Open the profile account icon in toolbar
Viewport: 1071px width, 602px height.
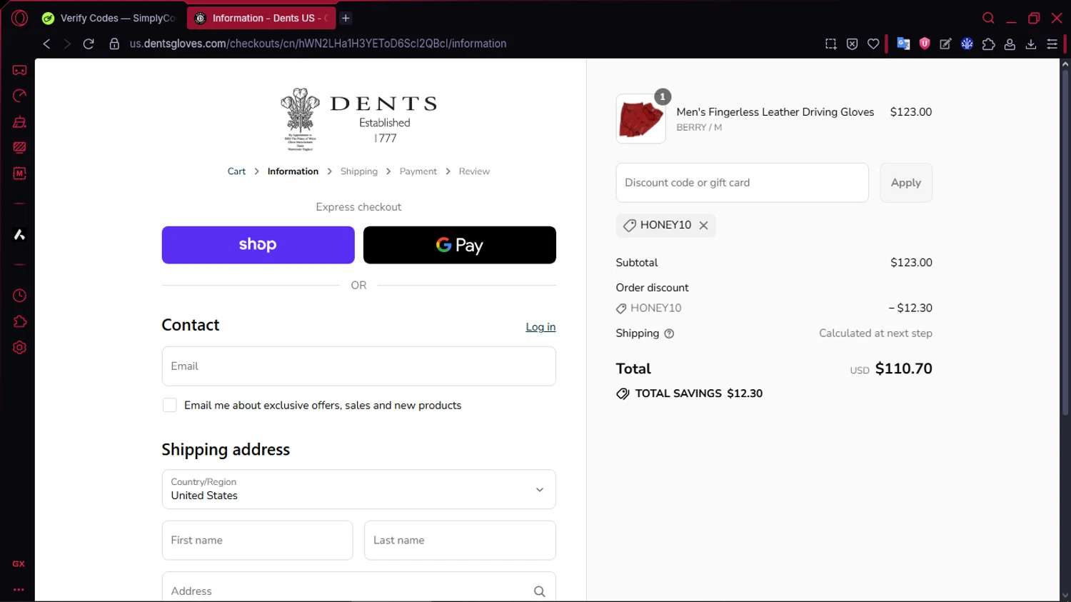[x=1010, y=44]
